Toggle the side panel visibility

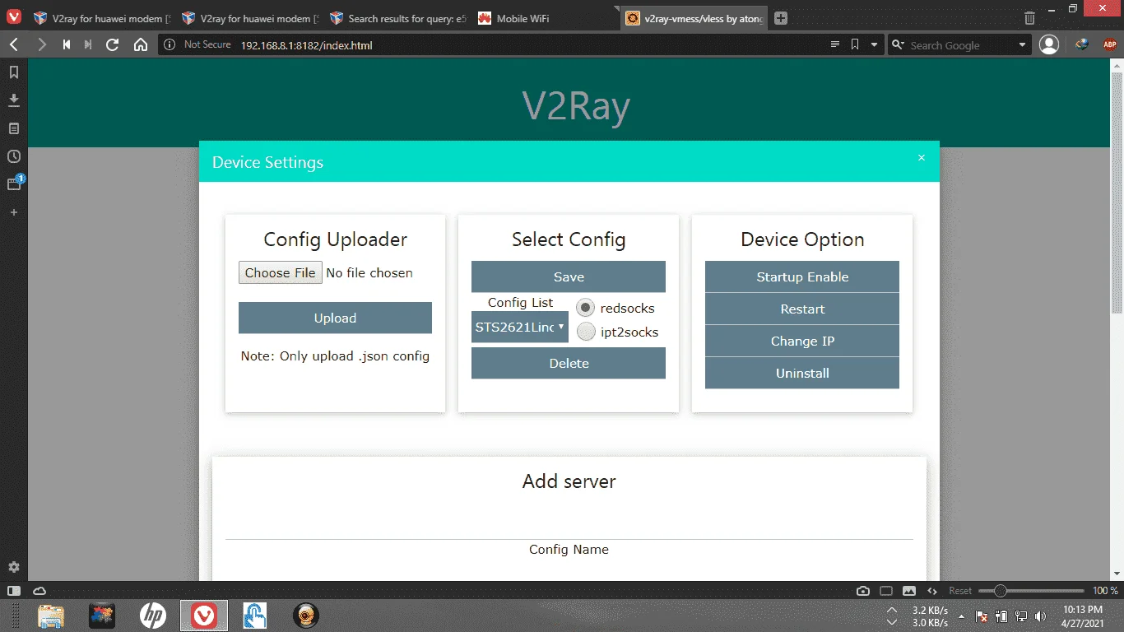pos(14,591)
